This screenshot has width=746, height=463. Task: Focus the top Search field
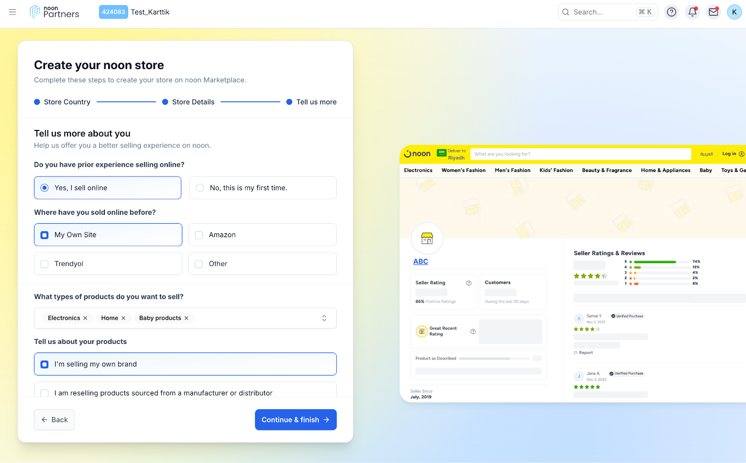coord(601,12)
